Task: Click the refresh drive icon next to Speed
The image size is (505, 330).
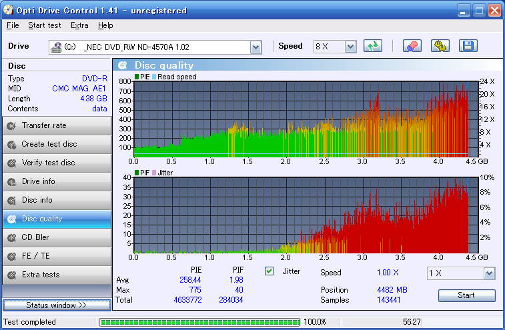Action: pyautogui.click(x=373, y=46)
